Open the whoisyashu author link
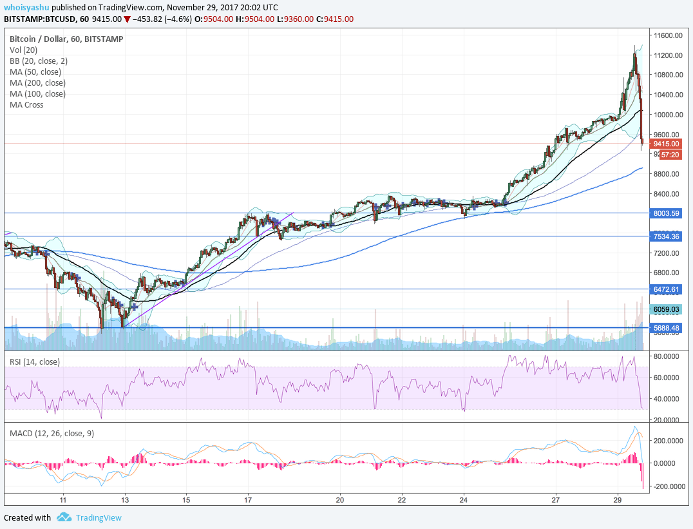 [x=26, y=8]
